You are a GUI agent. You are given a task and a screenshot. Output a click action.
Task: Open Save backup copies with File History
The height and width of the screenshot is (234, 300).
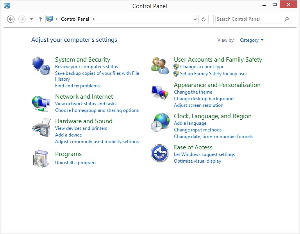click(x=97, y=76)
